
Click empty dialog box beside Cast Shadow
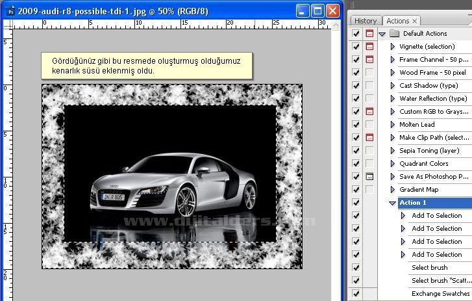(369, 85)
